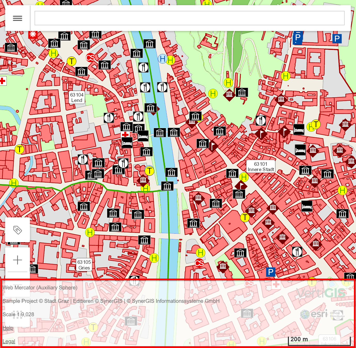Click the blue H stop marker by river
Viewport: 356px width, 348px height.
[x=162, y=59]
